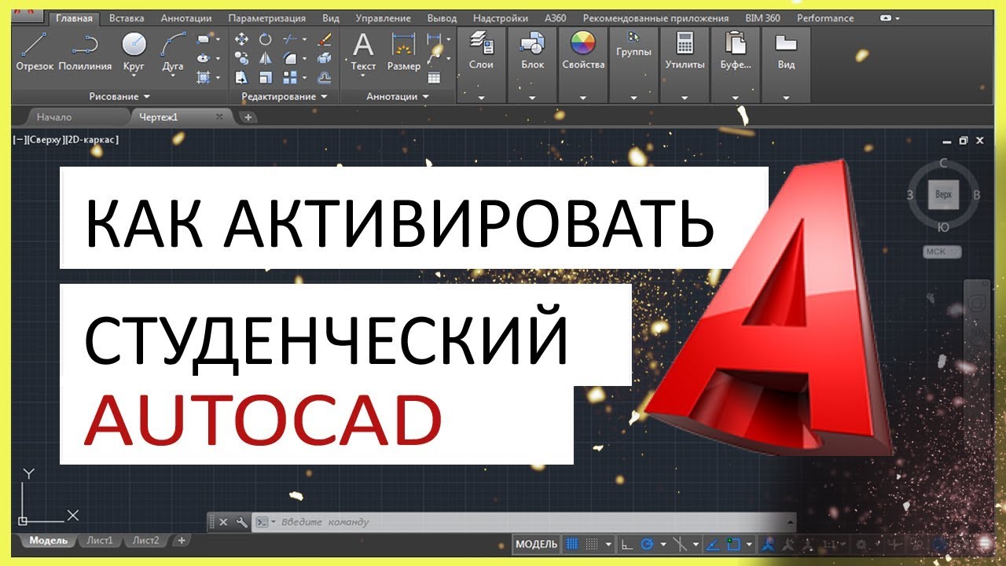Open the Лист1 layout tab

coord(99,541)
